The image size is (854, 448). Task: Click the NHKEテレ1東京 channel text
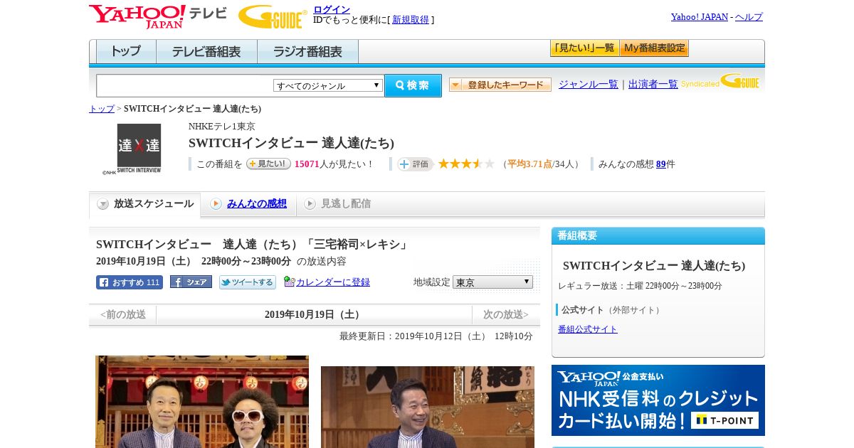(x=222, y=127)
